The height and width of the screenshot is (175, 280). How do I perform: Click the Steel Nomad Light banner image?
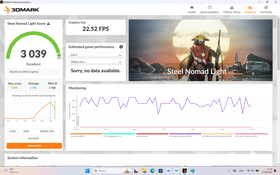click(x=200, y=50)
